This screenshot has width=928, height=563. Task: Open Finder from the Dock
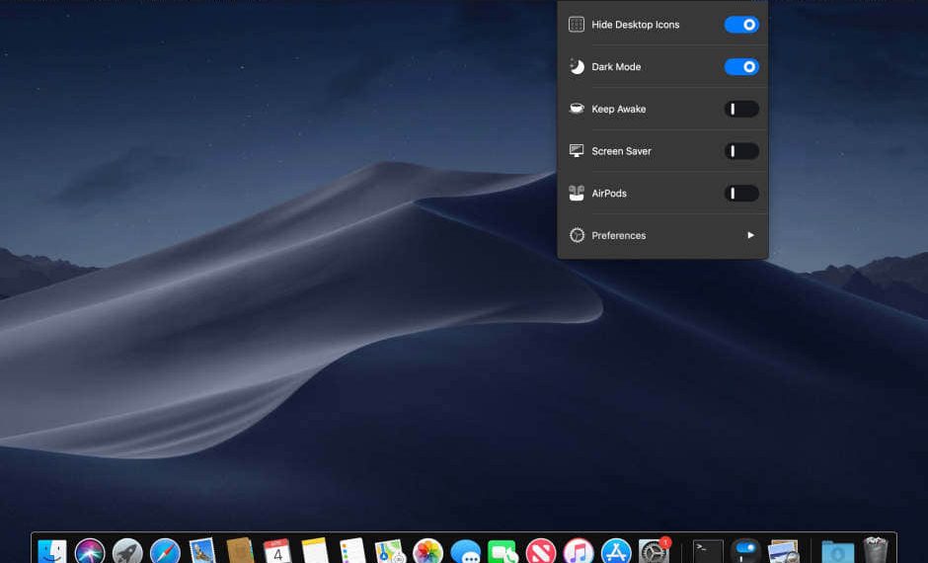(x=51, y=551)
